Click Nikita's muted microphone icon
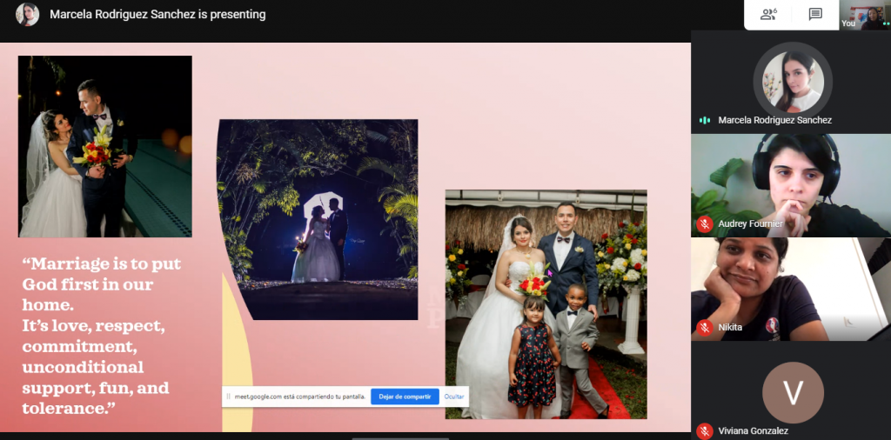 [705, 328]
